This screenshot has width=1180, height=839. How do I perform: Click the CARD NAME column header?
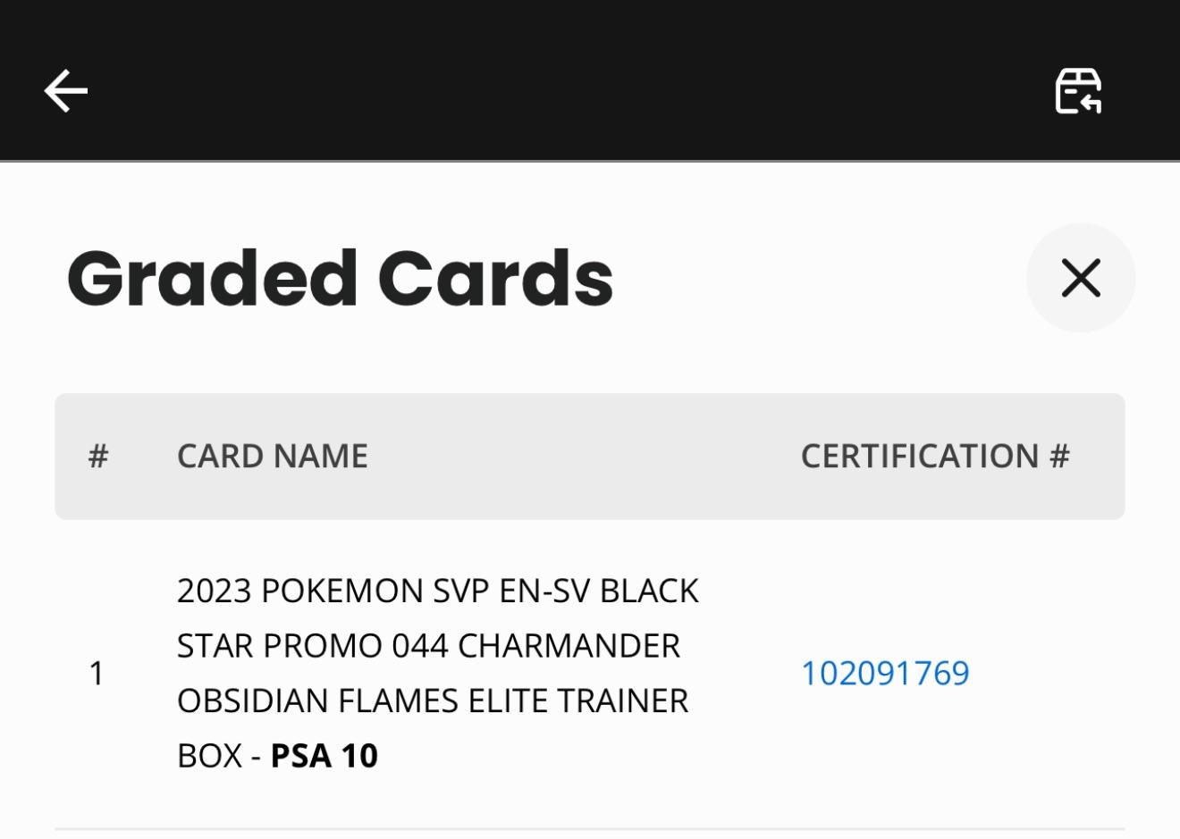(x=272, y=457)
